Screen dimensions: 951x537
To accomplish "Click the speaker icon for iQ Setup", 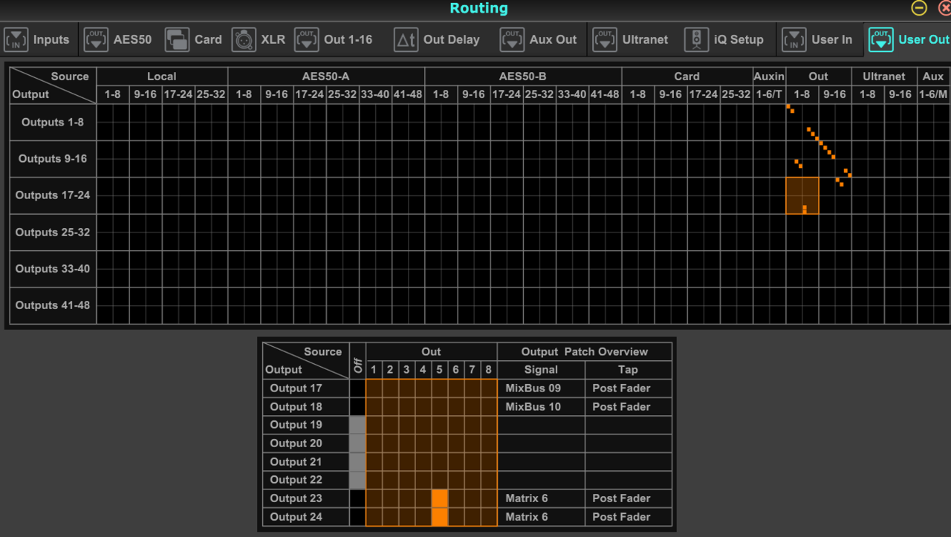I will click(696, 39).
